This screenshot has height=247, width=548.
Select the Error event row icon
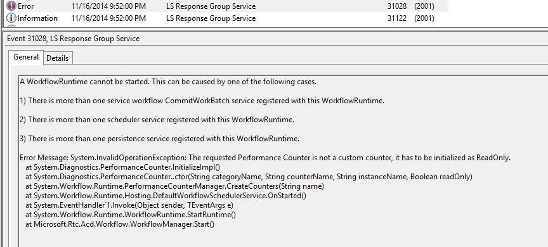11,6
